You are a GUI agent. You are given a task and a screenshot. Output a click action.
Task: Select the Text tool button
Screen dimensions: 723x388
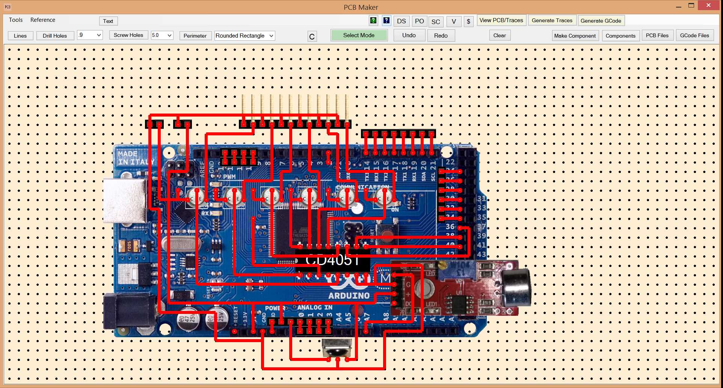[108, 21]
